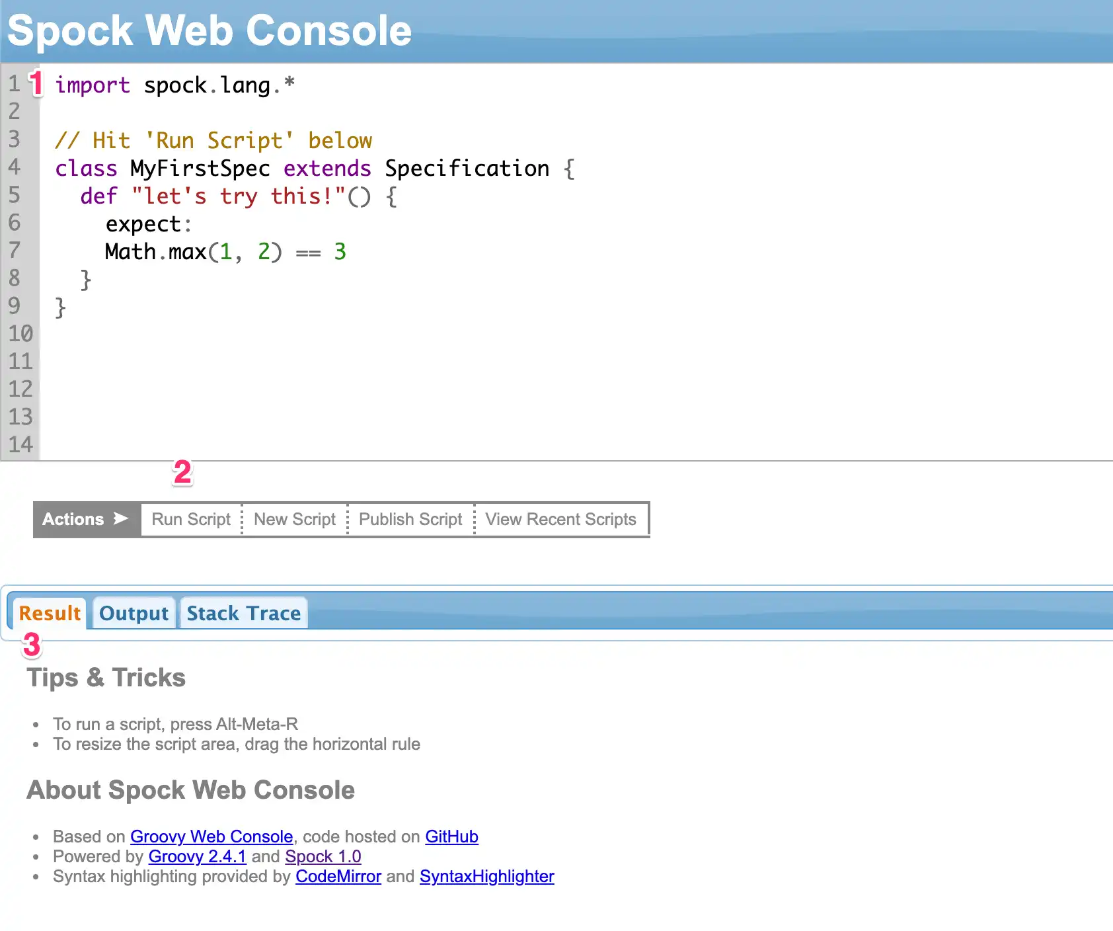The image size is (1113, 931).
Task: Click line number 10 in gutter
Action: [x=20, y=333]
